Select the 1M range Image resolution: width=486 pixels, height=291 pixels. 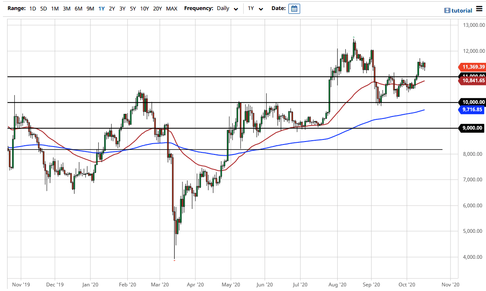pyautogui.click(x=54, y=8)
